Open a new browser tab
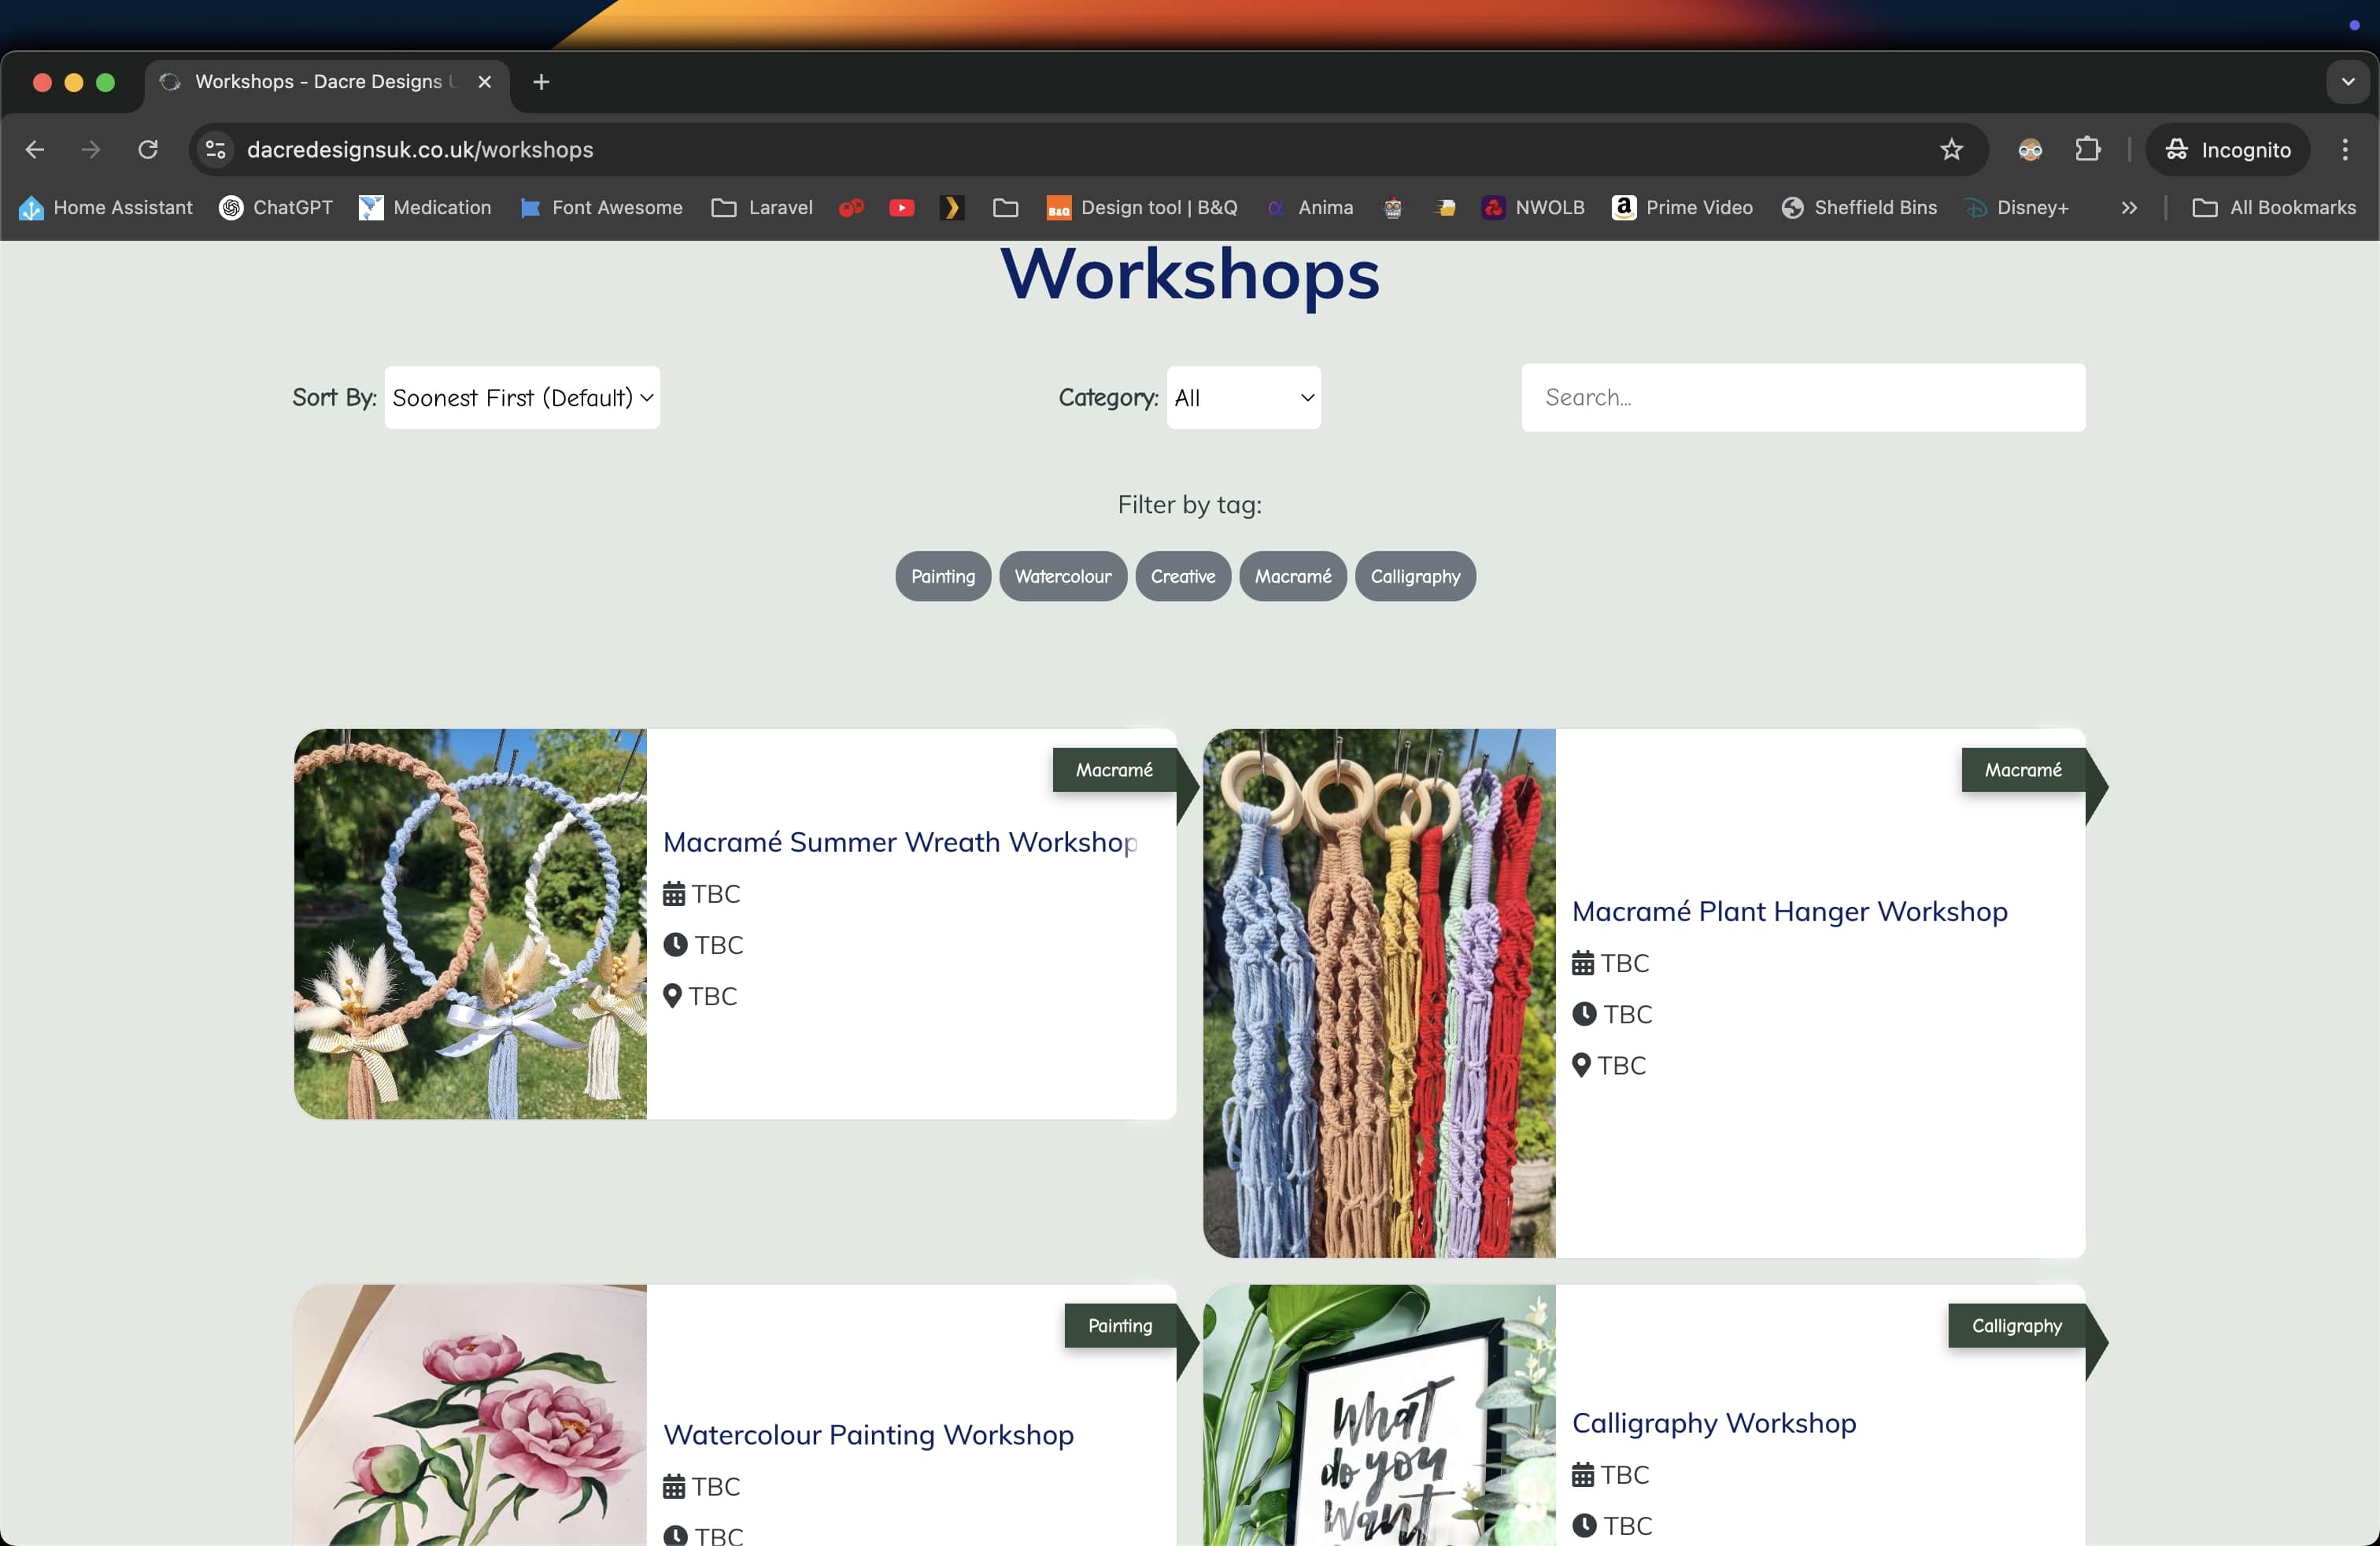The width and height of the screenshot is (2380, 1546). tap(541, 82)
